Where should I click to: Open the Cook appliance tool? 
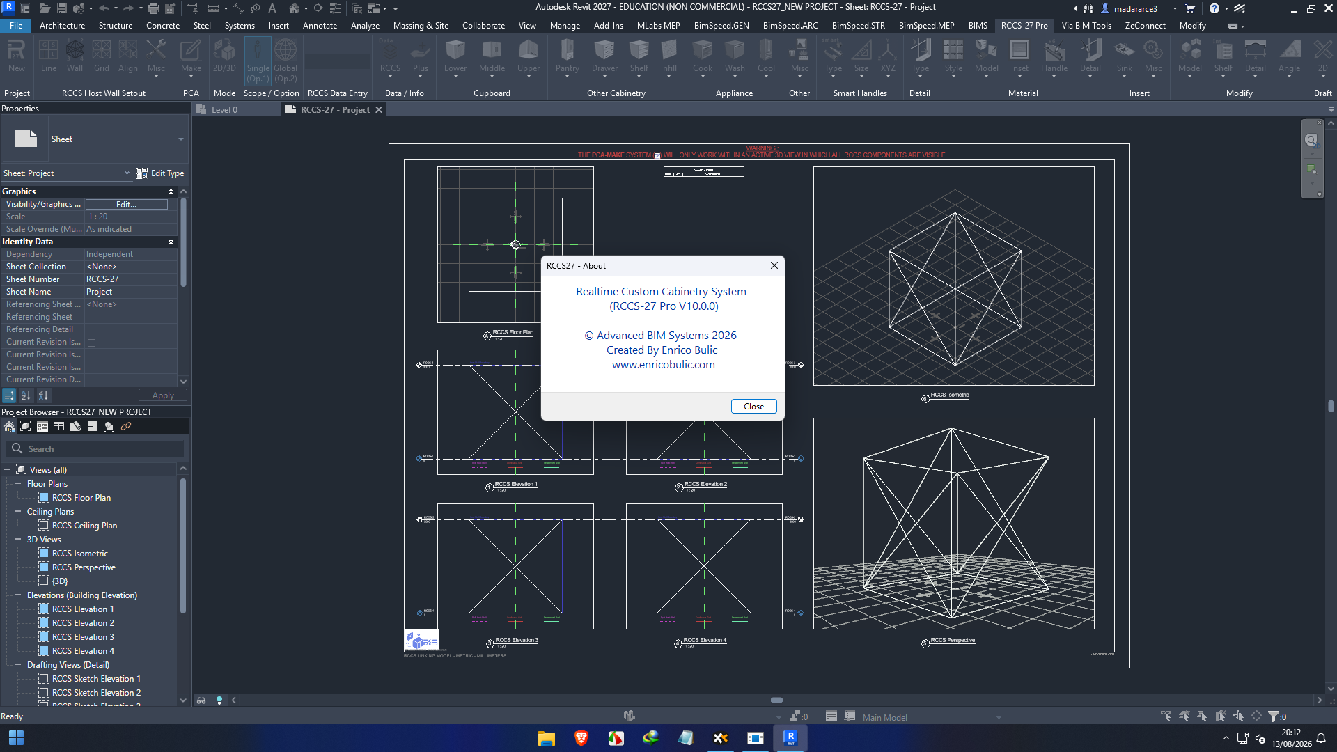click(703, 57)
